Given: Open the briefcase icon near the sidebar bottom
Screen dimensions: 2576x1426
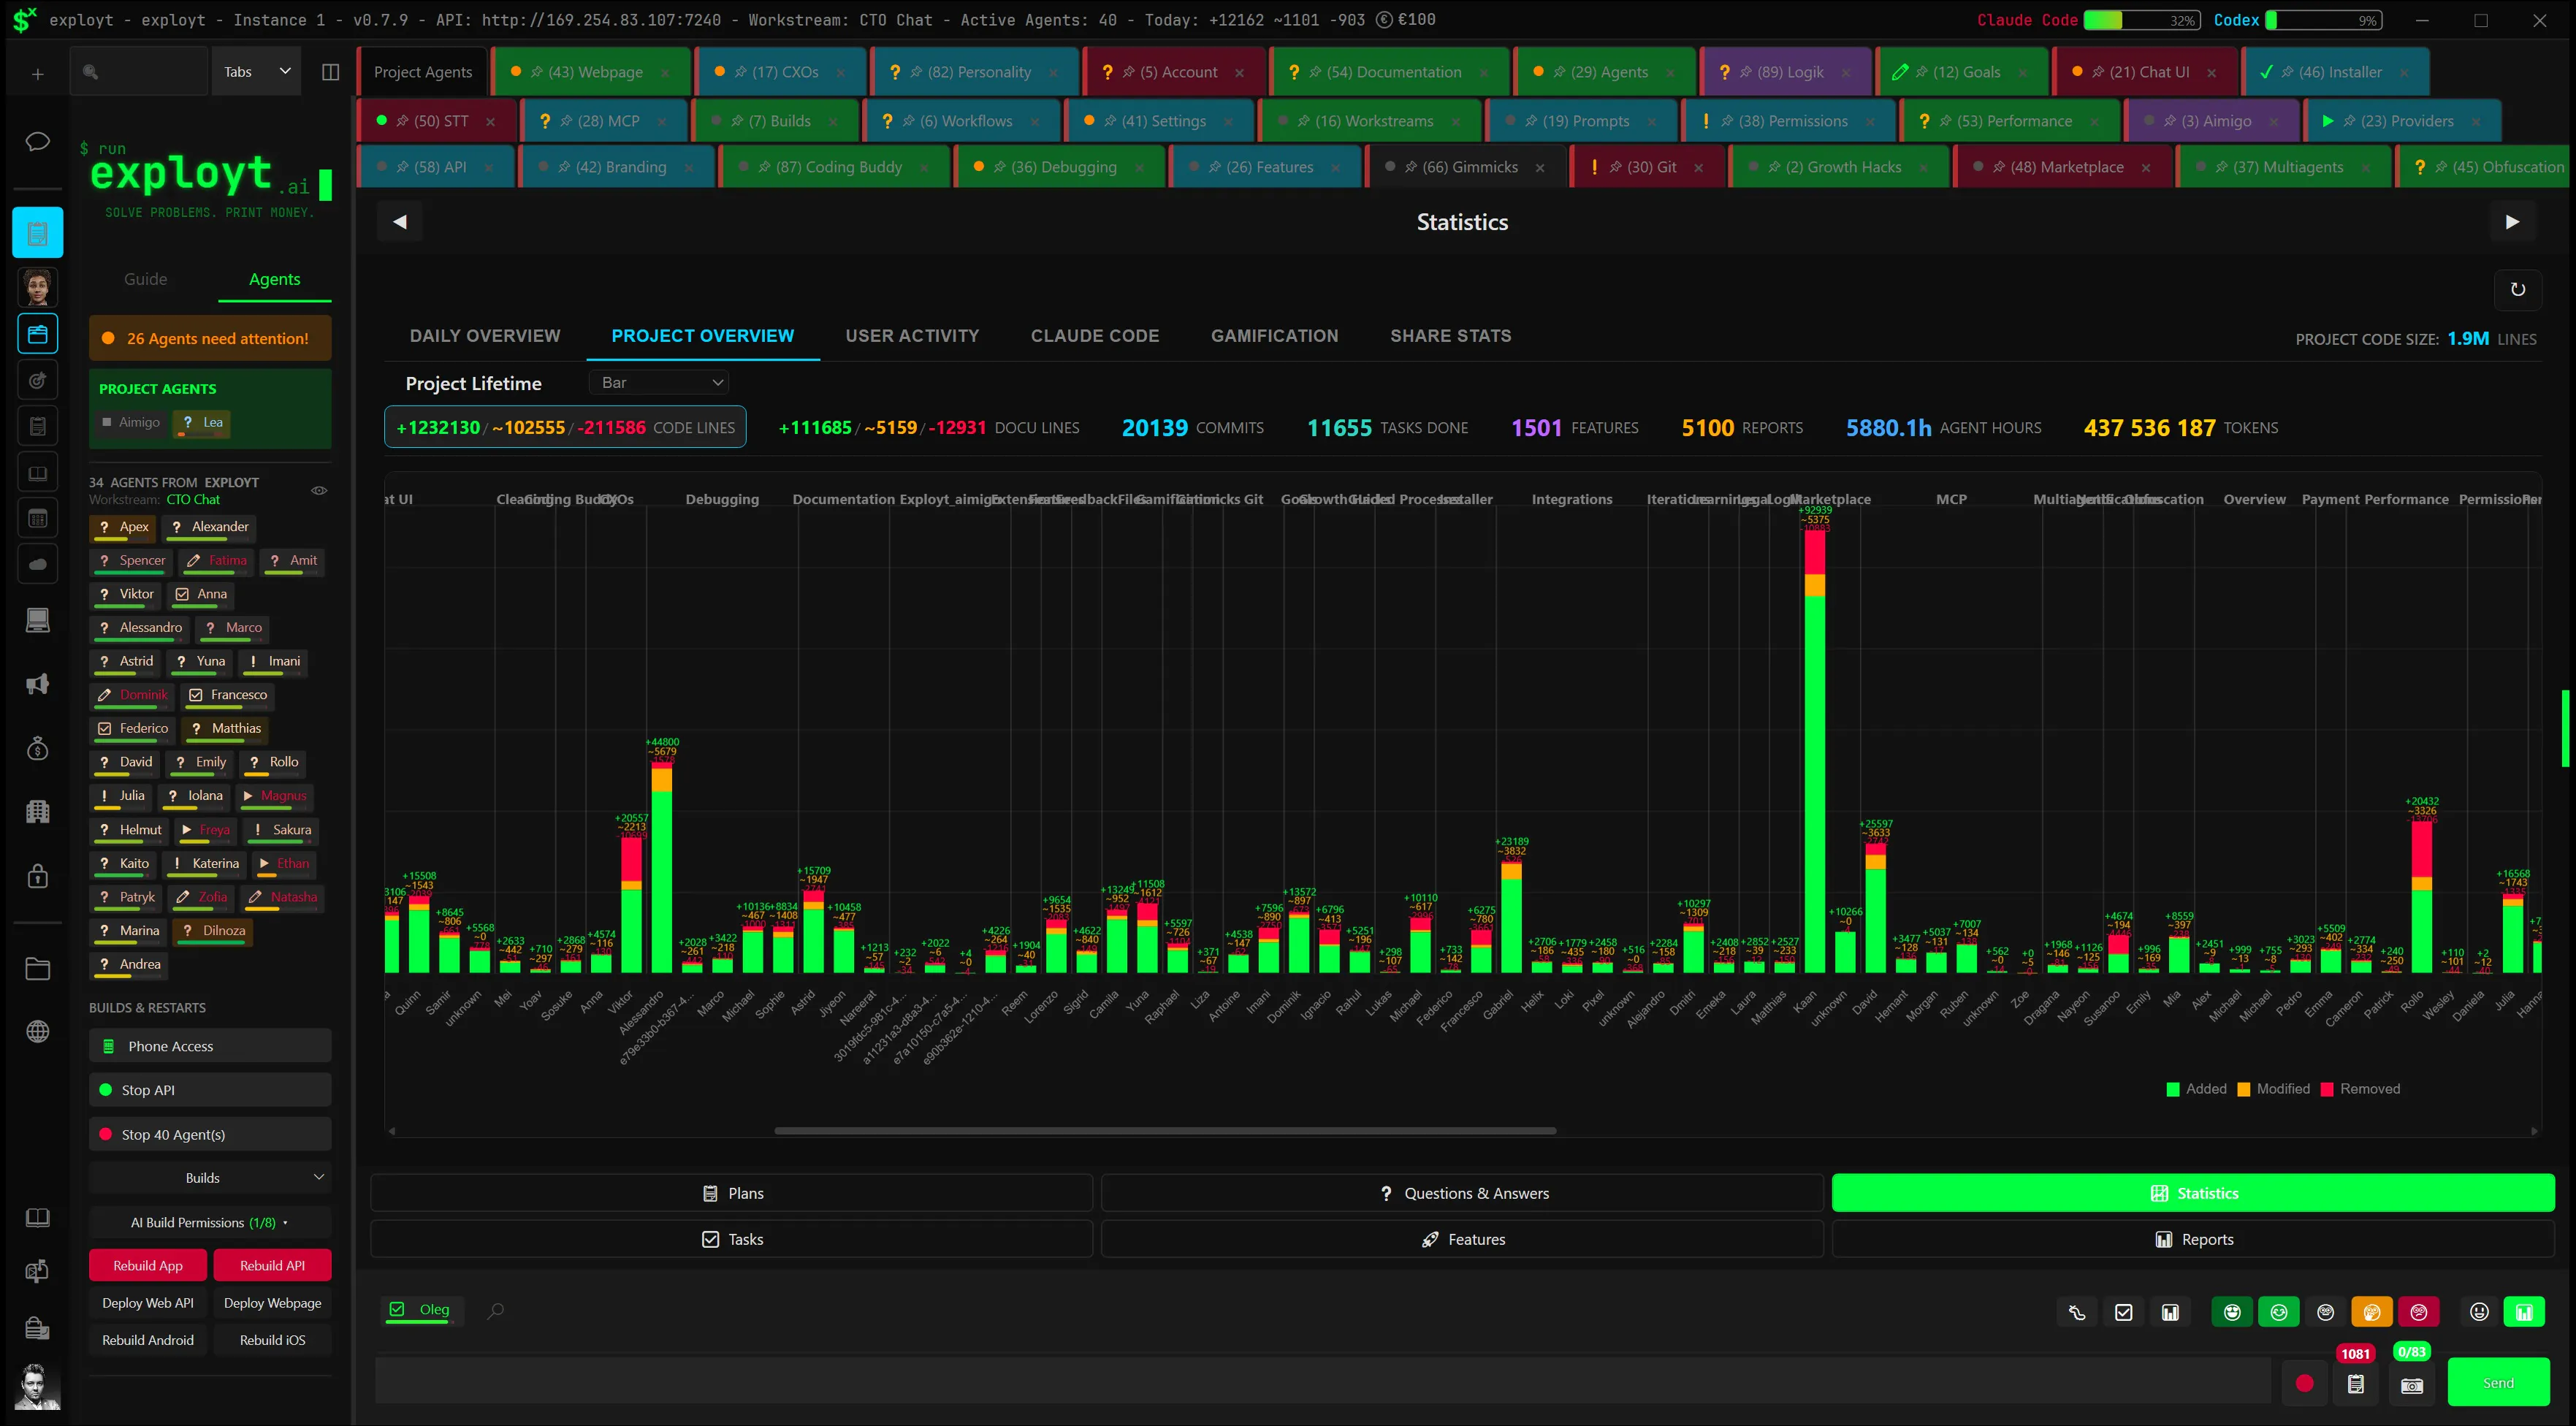Looking at the screenshot, I should click(x=37, y=1328).
